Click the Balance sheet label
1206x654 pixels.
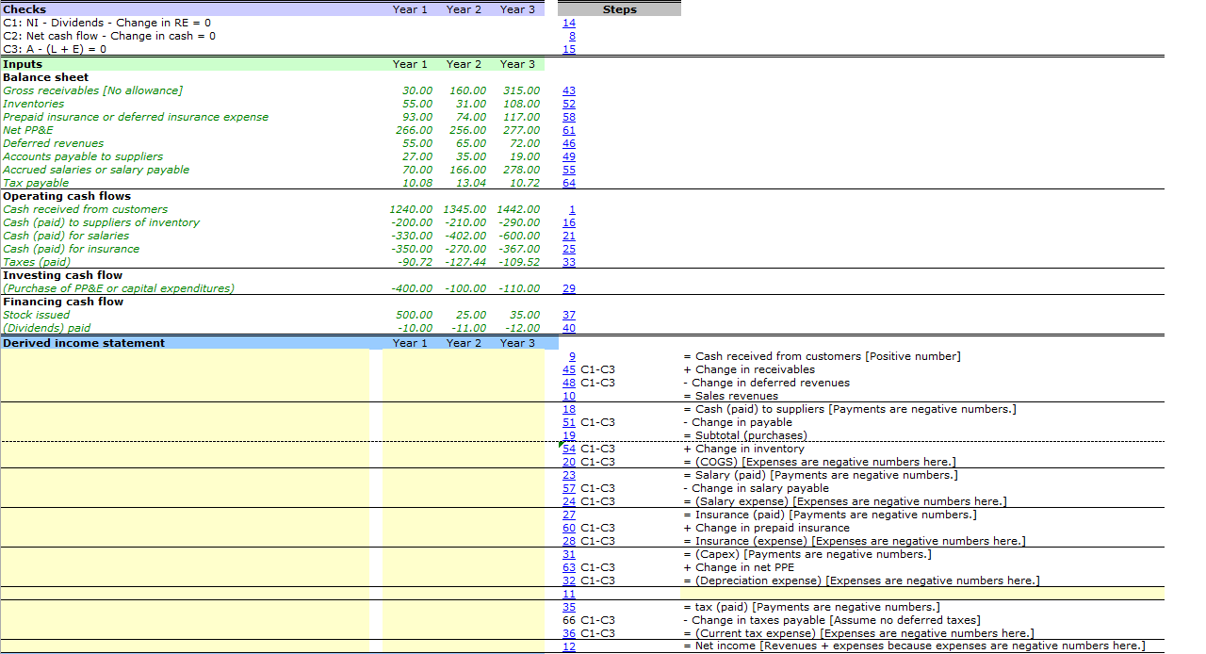click(43, 77)
